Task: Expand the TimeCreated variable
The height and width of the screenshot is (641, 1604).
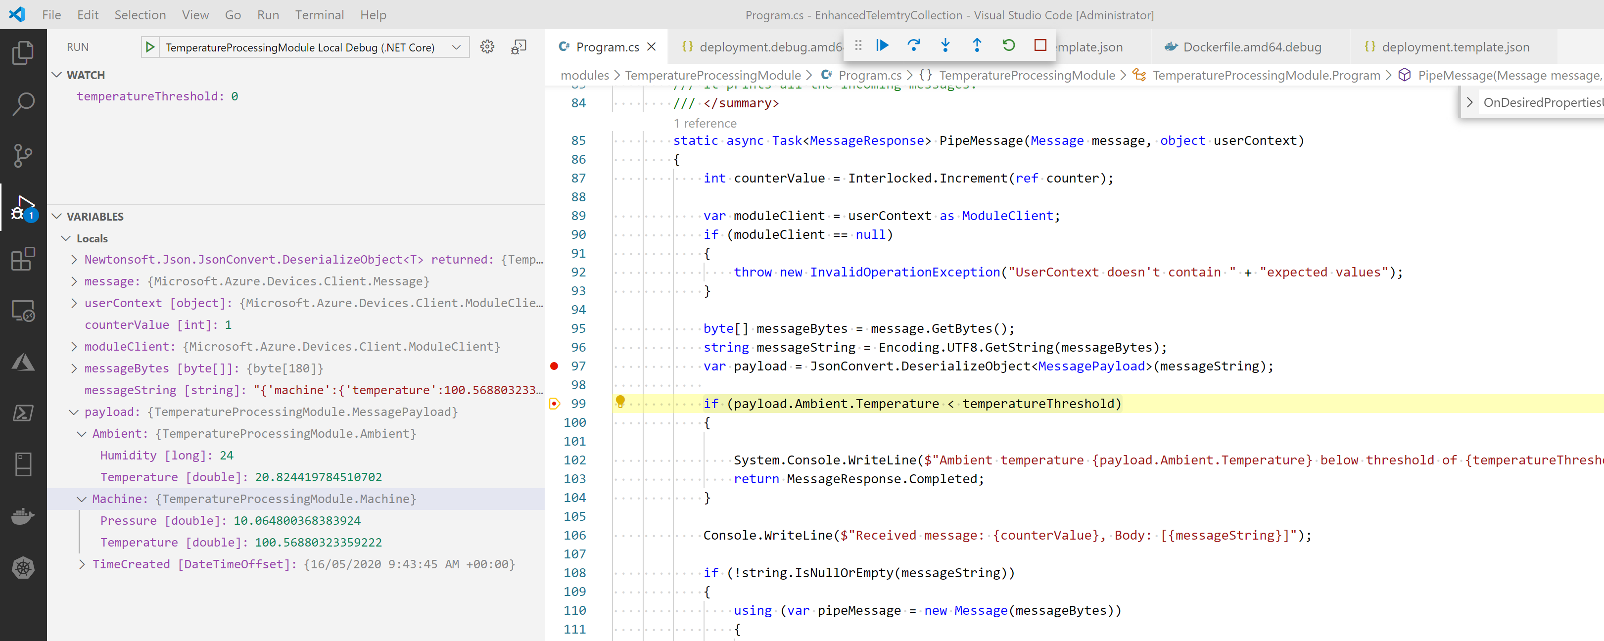Action: (x=82, y=564)
